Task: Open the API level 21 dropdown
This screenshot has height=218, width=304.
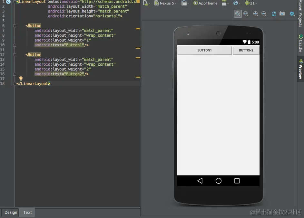Action: coord(251,3)
